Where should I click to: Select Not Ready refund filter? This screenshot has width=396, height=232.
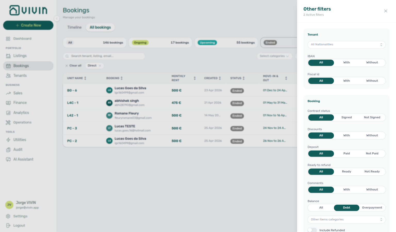pos(372,171)
